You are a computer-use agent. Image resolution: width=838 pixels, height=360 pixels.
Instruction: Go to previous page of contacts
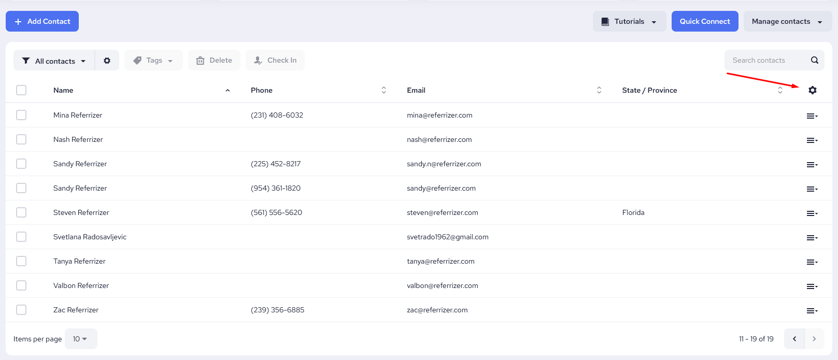point(794,339)
